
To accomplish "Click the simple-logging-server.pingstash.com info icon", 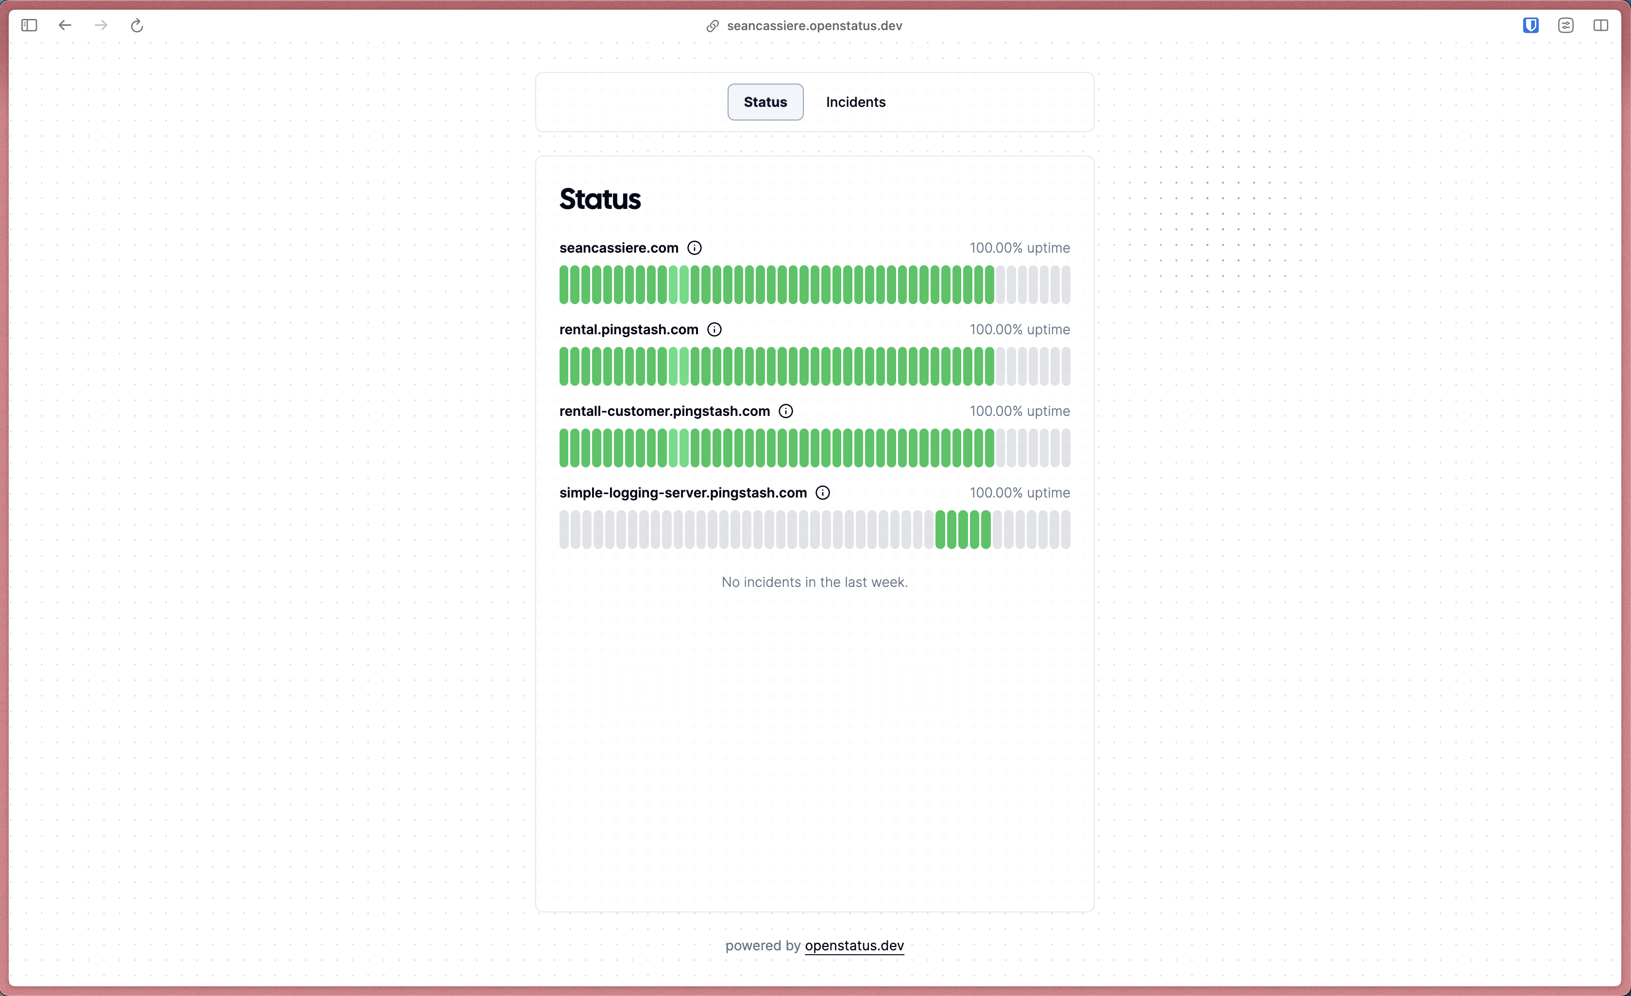I will 823,492.
